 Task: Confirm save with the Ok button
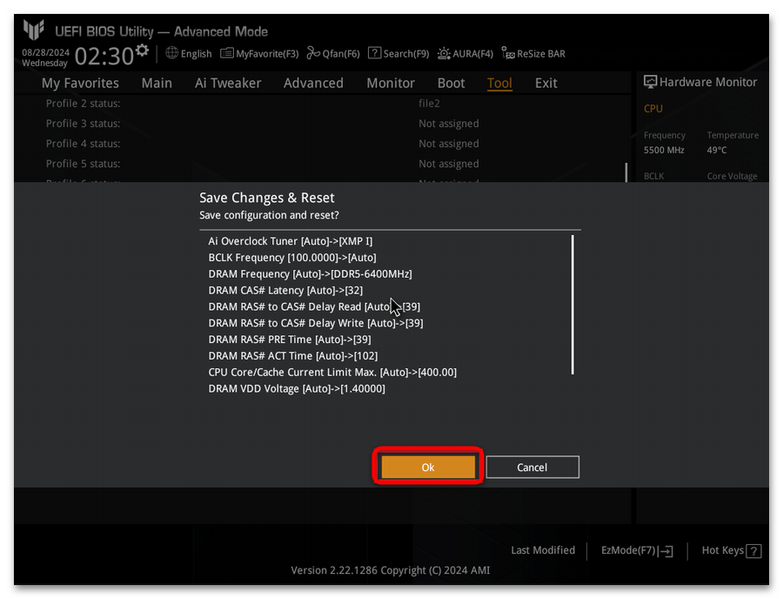pos(428,468)
